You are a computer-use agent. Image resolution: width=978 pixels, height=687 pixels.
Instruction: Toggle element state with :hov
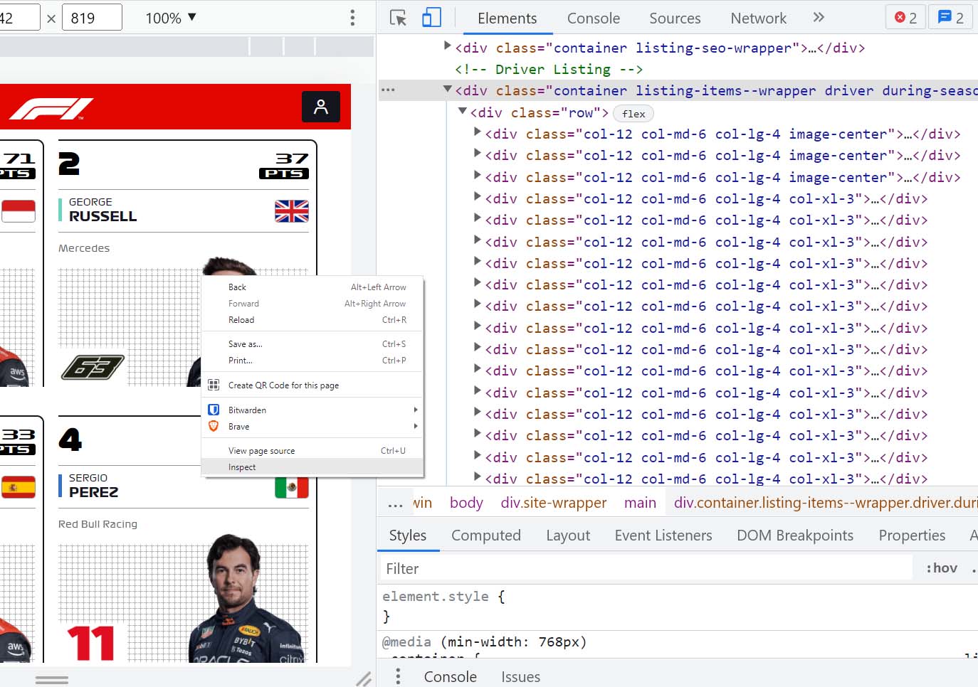tap(941, 568)
